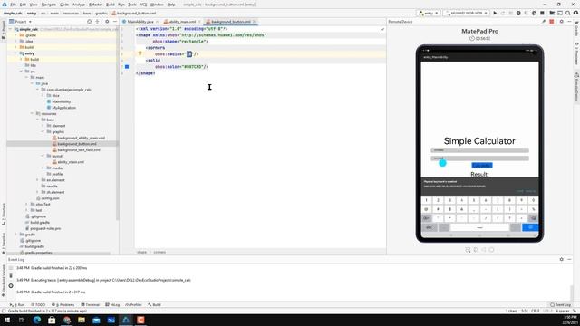
Task: Open the Terminal tool window
Action: click(x=91, y=305)
